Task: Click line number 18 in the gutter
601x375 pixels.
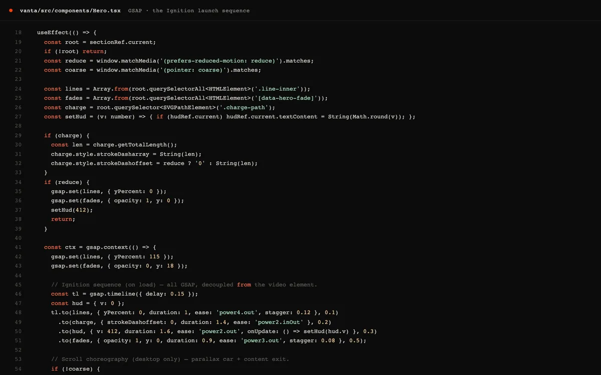Action: pos(18,32)
